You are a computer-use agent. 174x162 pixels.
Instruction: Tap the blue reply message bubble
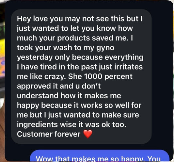pyautogui.click(x=100, y=155)
